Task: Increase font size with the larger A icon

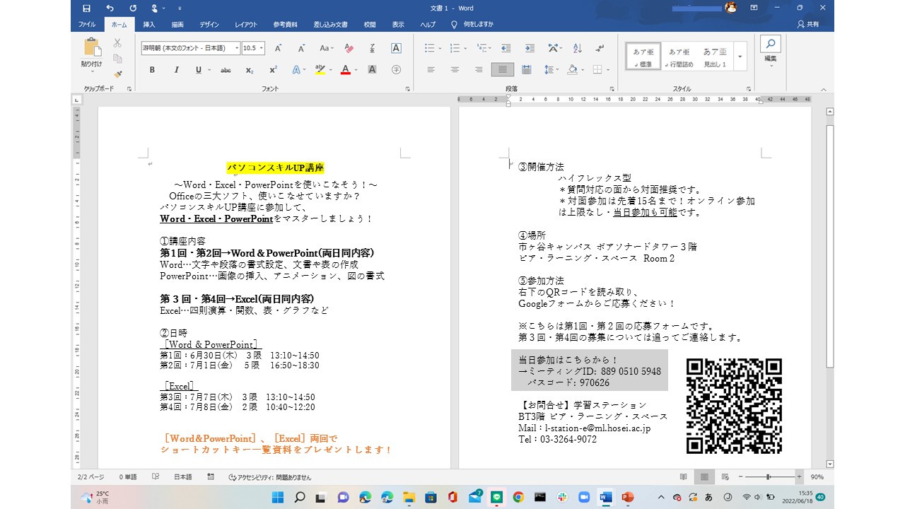Action: (x=279, y=48)
